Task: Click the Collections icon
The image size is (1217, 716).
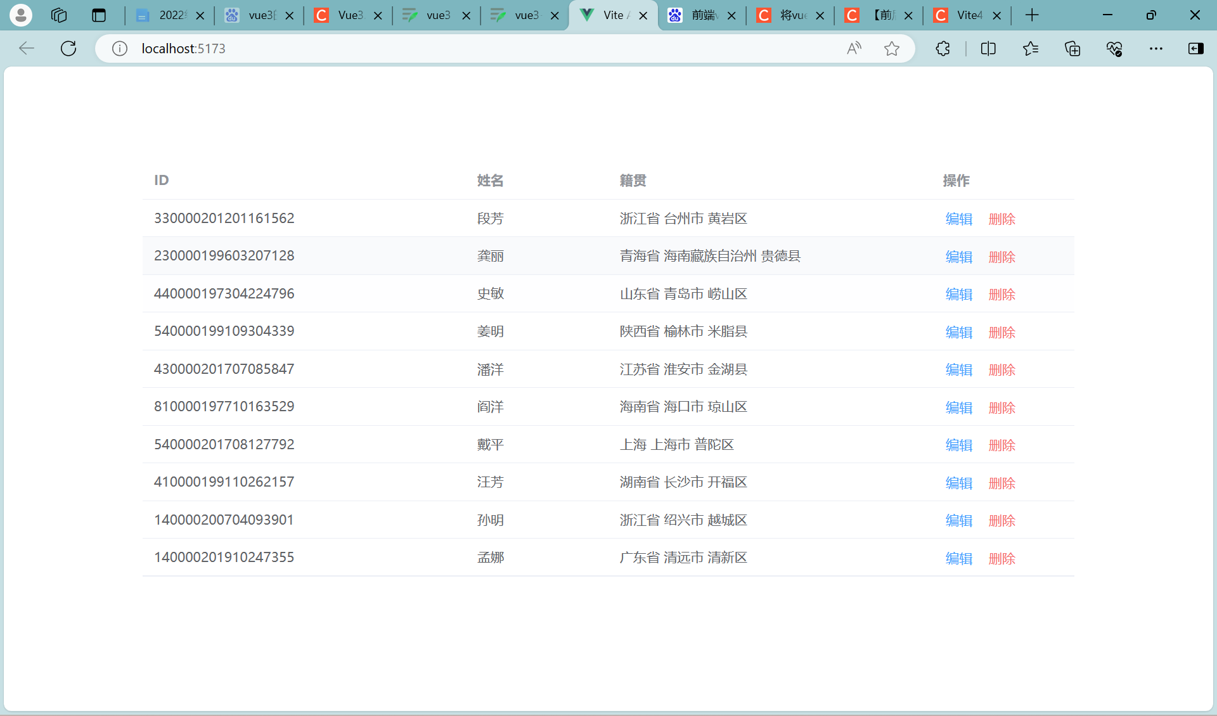Action: (x=1072, y=48)
